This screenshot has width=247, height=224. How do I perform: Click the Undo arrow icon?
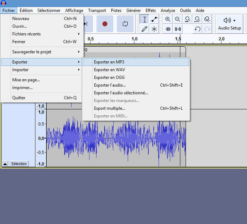coord(198,29)
